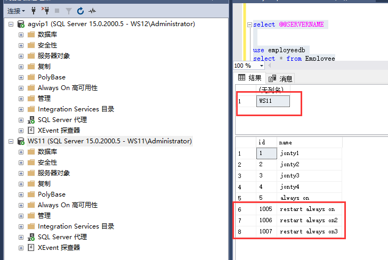388x260 pixels.
Task: Refresh the Object Explorer tree
Action: 80,10
